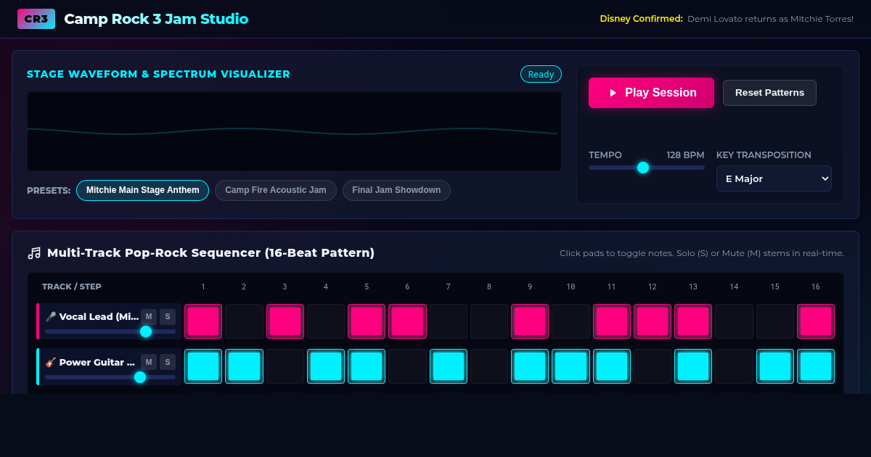Click Reset Patterns button

[x=769, y=93]
